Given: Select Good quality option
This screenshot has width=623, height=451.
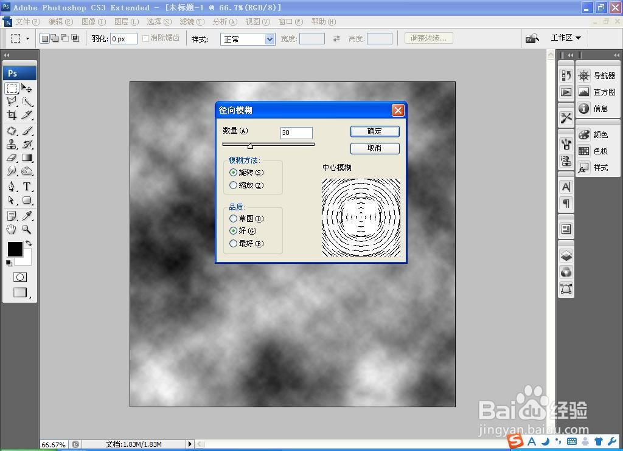Looking at the screenshot, I should point(233,230).
